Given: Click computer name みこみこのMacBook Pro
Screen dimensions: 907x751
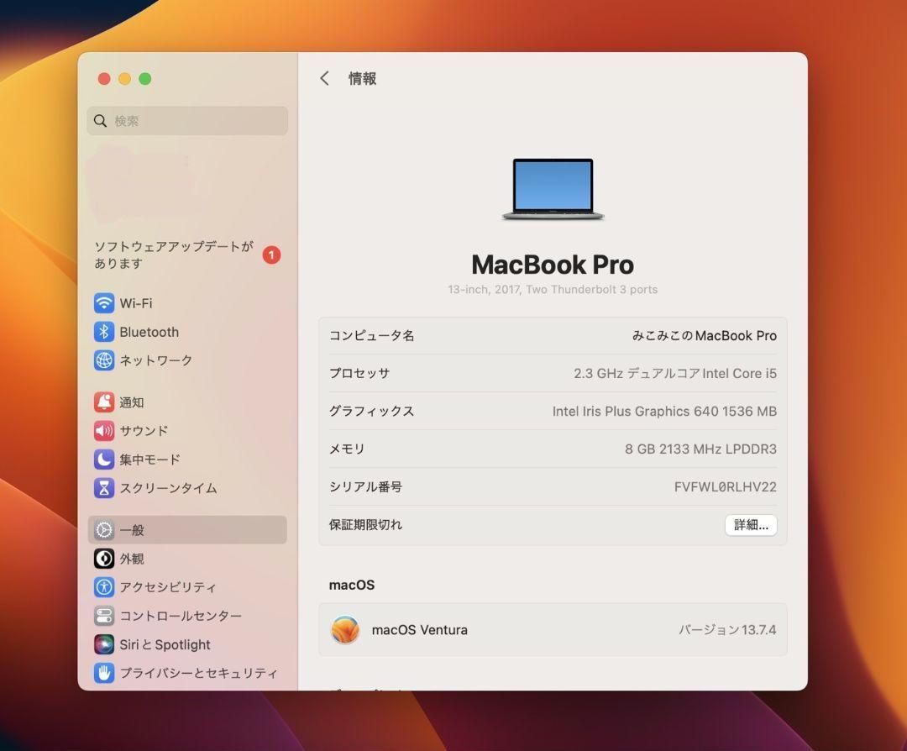Looking at the screenshot, I should pyautogui.click(x=704, y=335).
